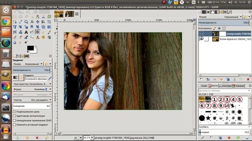Select the Fuzzy Select wand tool

pyautogui.click(x=32, y=16)
